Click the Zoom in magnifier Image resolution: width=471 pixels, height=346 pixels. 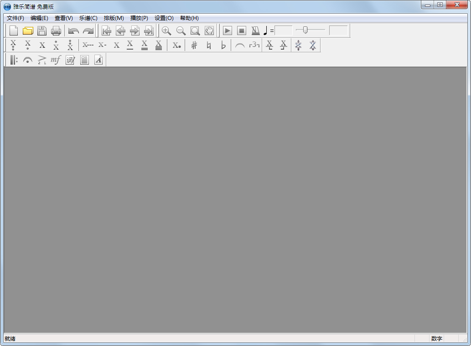[x=166, y=31]
